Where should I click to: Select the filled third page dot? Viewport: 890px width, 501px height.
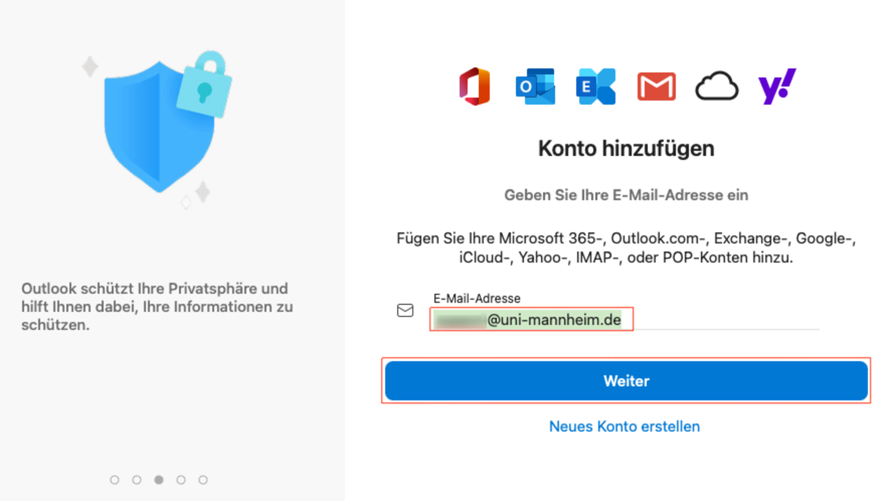pyautogui.click(x=159, y=479)
